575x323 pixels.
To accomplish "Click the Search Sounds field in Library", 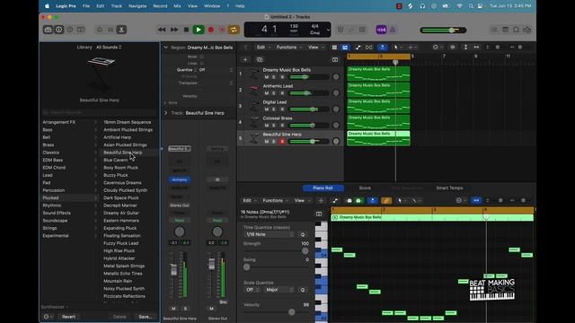I will pyautogui.click(x=99, y=112).
